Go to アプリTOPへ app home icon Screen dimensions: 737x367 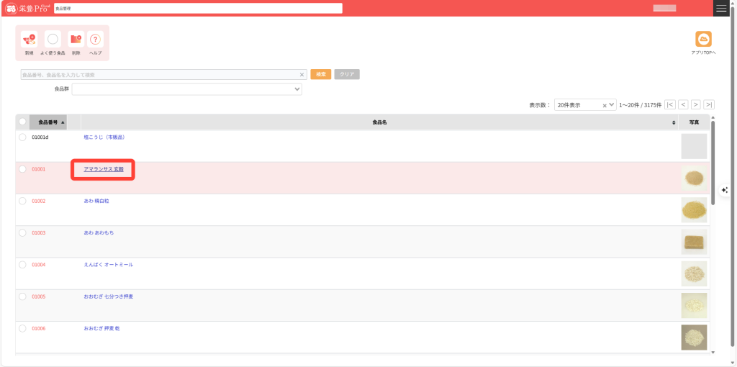coord(703,40)
